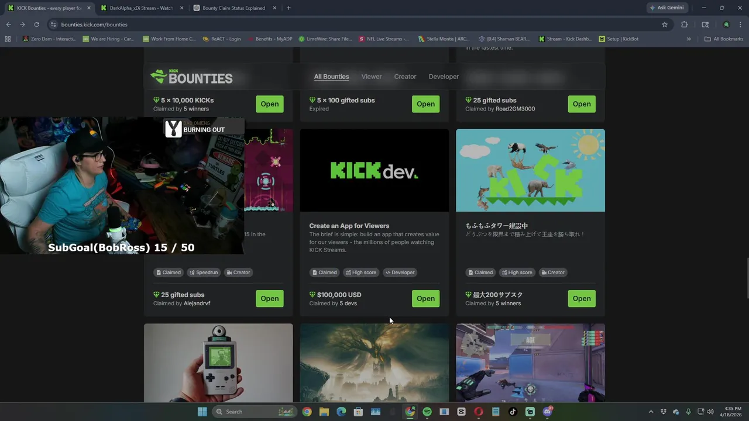Open the LimeWire Share File bookmark
The height and width of the screenshot is (421, 749).
(x=325, y=39)
